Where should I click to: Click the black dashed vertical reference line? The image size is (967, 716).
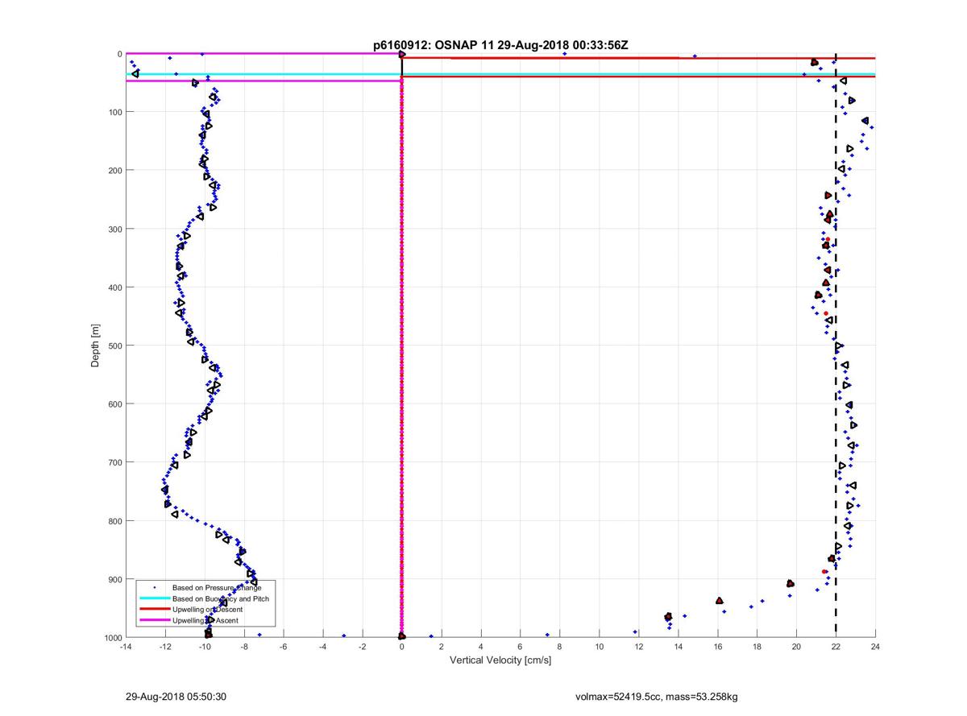tap(836, 345)
